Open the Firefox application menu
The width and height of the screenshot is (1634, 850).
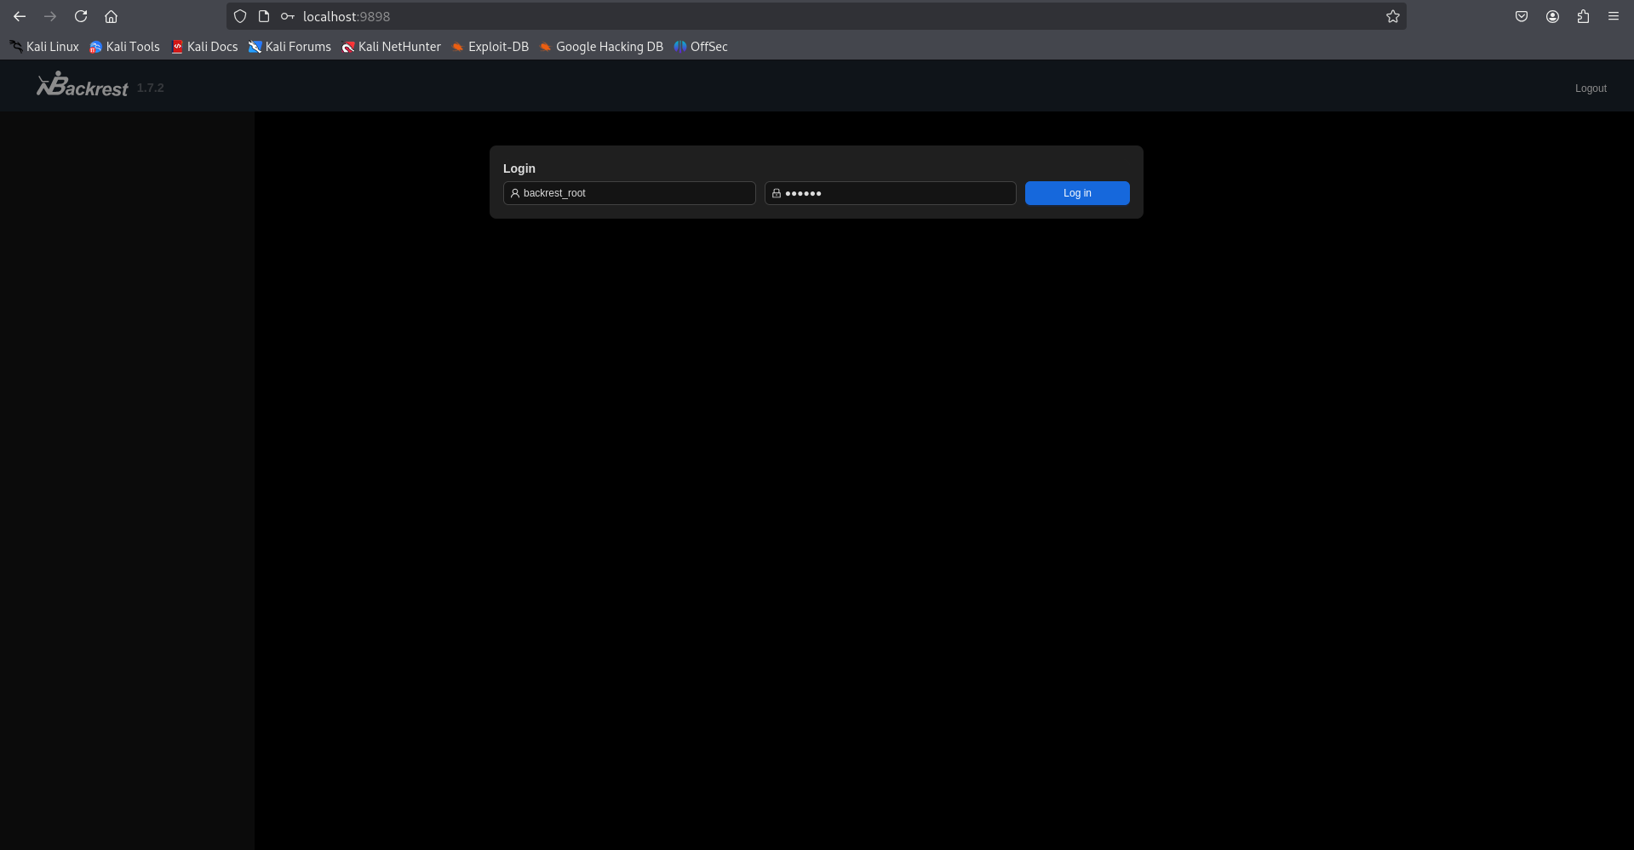pyautogui.click(x=1613, y=16)
